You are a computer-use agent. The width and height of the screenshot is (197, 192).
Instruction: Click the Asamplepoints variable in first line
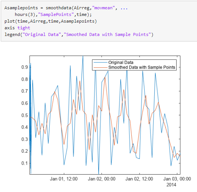pos(21,8)
